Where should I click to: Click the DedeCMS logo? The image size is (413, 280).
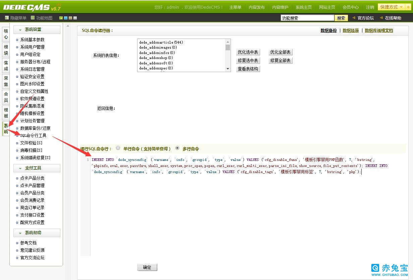[32, 7]
